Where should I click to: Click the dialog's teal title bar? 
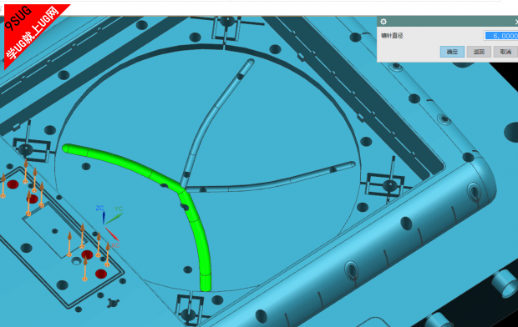pyautogui.click(x=447, y=22)
